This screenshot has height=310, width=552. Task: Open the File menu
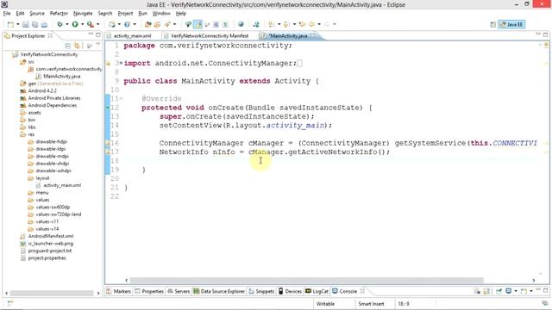click(7, 14)
